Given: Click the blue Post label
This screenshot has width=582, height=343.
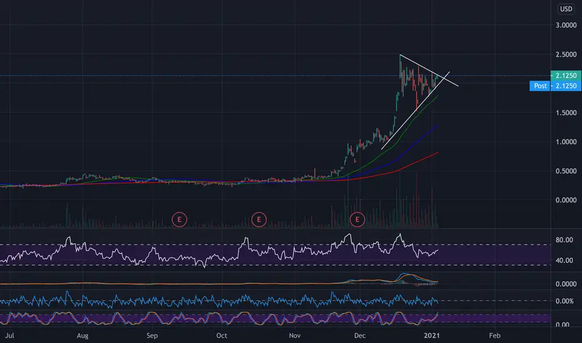Looking at the screenshot, I should coord(540,86).
